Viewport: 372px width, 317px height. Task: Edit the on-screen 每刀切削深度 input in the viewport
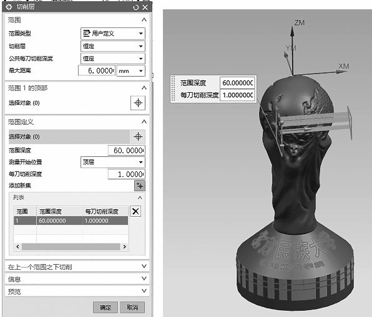tap(237, 95)
